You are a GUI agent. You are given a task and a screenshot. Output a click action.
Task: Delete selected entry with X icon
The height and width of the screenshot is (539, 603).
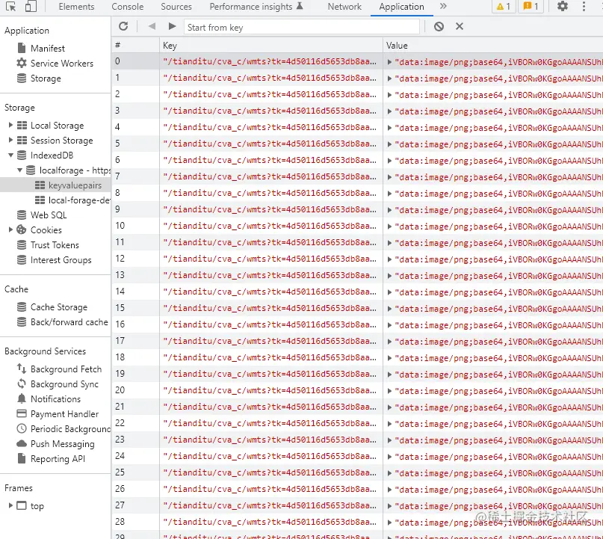pos(460,27)
